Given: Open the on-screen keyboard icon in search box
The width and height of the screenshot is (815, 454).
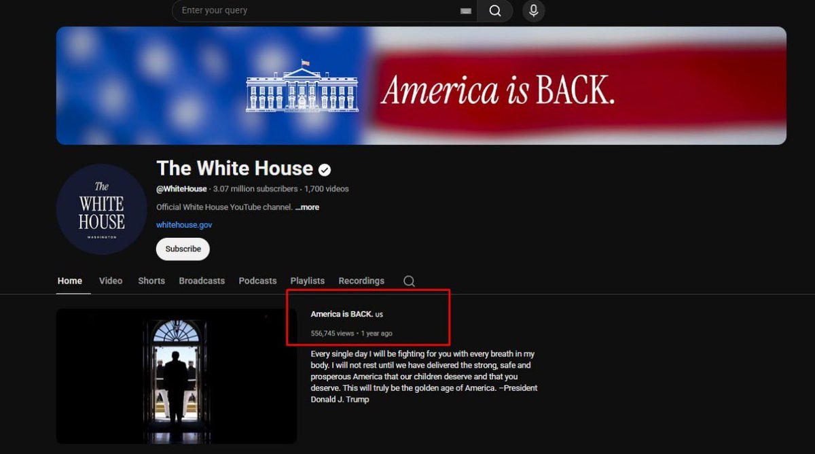Looking at the screenshot, I should (x=465, y=11).
